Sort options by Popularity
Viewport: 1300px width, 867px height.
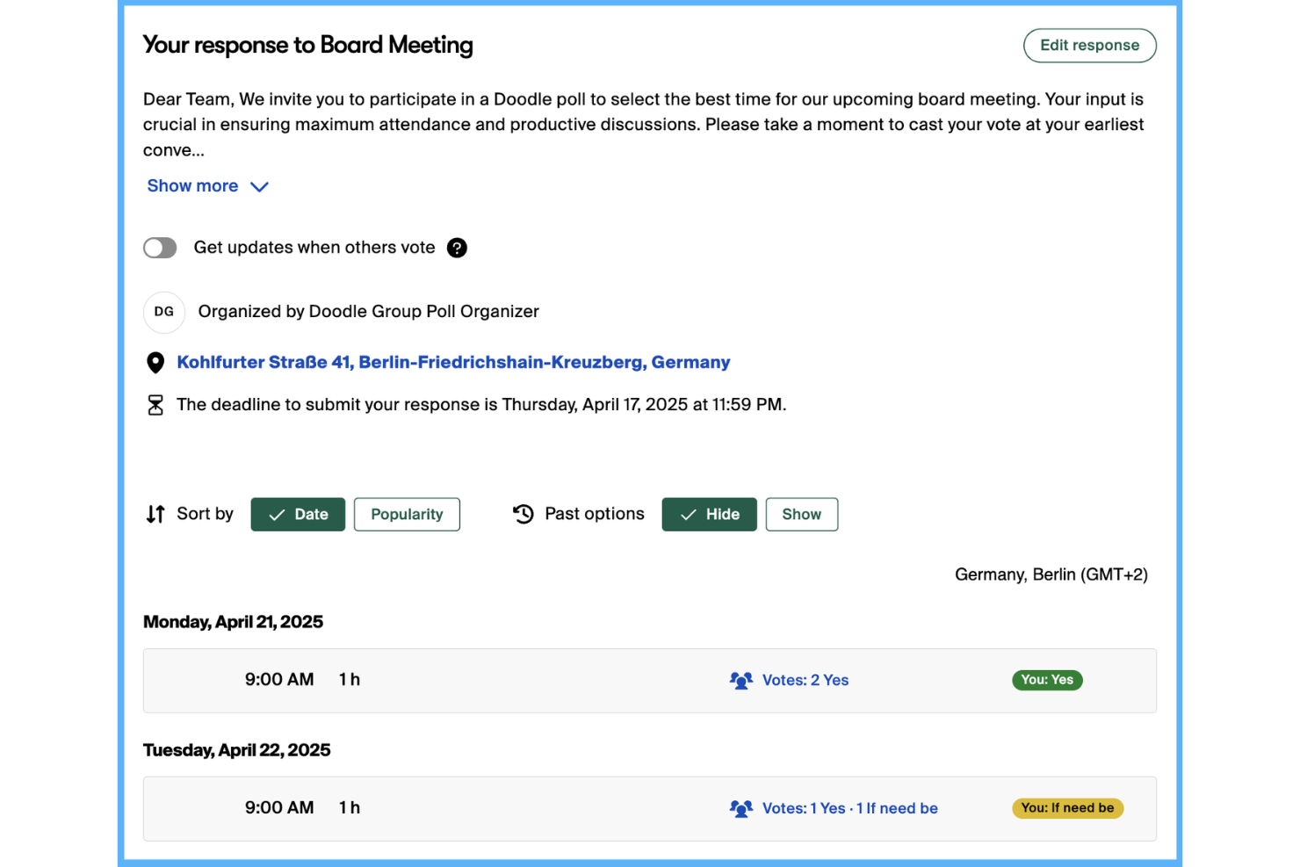point(407,515)
